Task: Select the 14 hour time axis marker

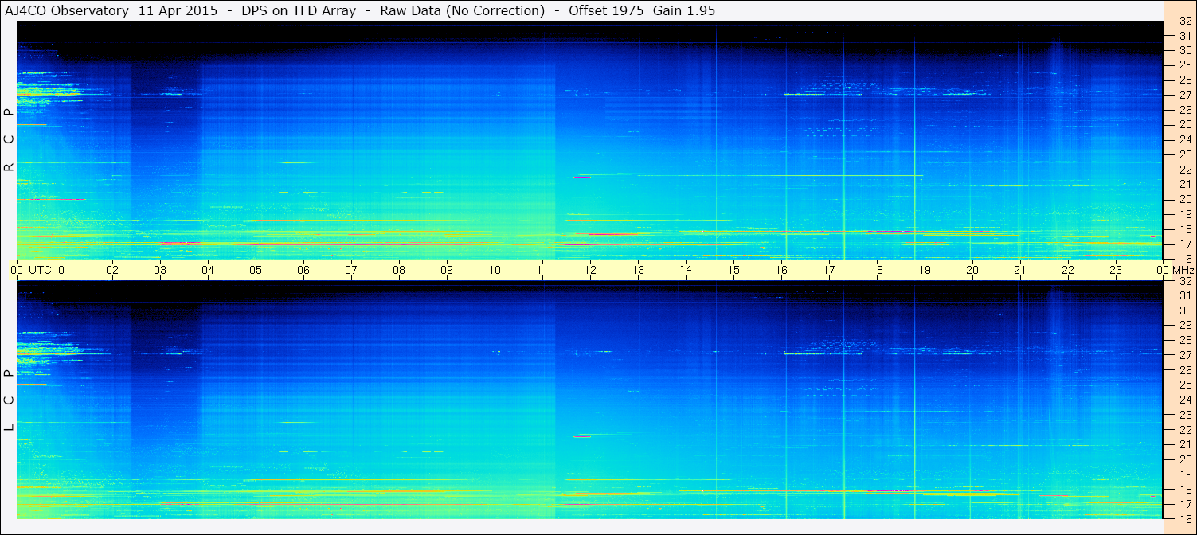Action: coord(686,269)
